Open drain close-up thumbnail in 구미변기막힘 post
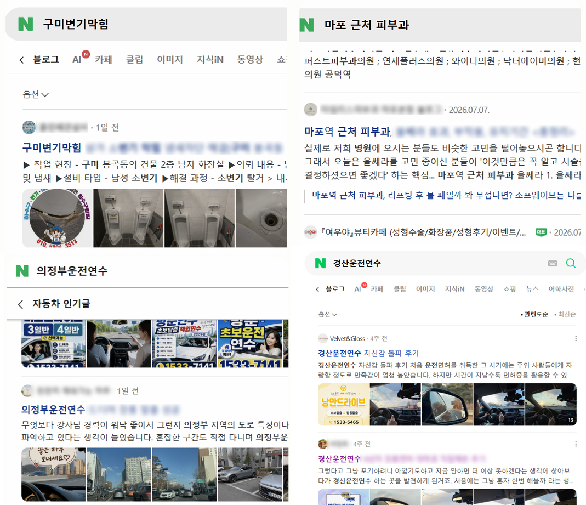The height and width of the screenshot is (505, 586). point(261,218)
